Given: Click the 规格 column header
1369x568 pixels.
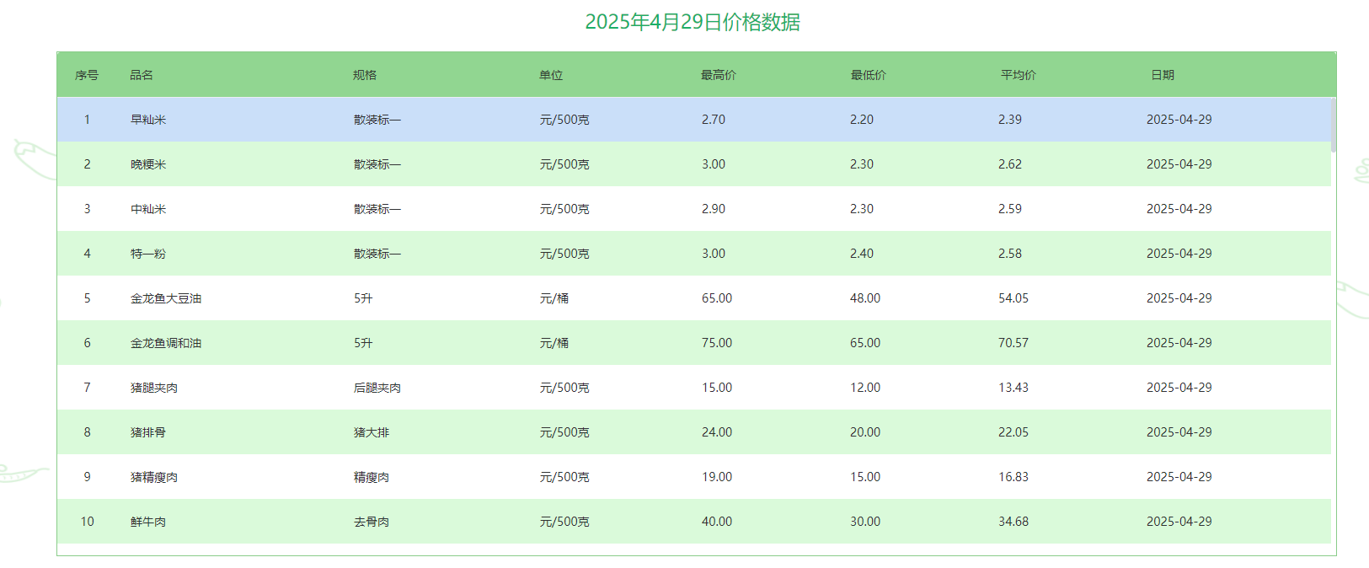Looking at the screenshot, I should [365, 75].
